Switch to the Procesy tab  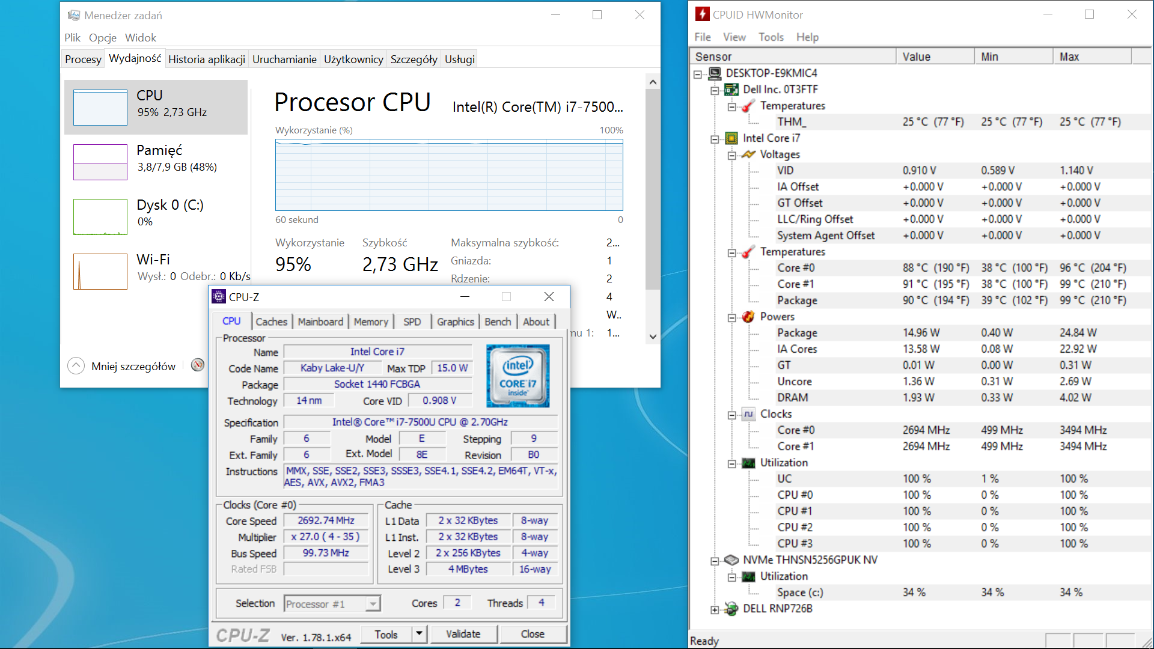click(x=83, y=59)
